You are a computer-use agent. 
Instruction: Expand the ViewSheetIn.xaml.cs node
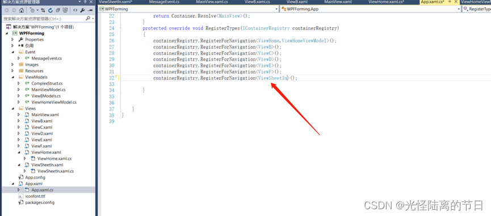[25, 171]
